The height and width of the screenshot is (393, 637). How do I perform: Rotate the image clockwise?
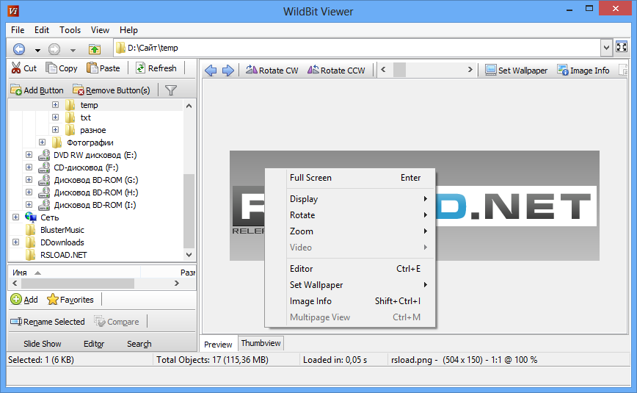pos(272,71)
